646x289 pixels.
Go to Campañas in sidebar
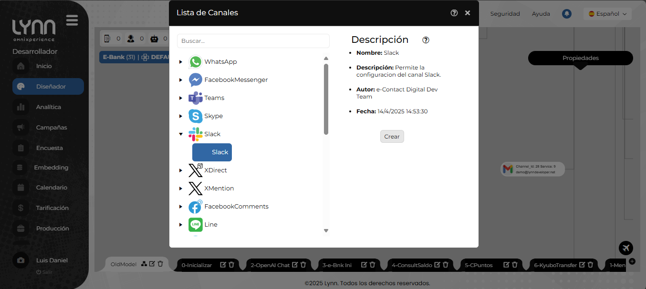pos(51,128)
